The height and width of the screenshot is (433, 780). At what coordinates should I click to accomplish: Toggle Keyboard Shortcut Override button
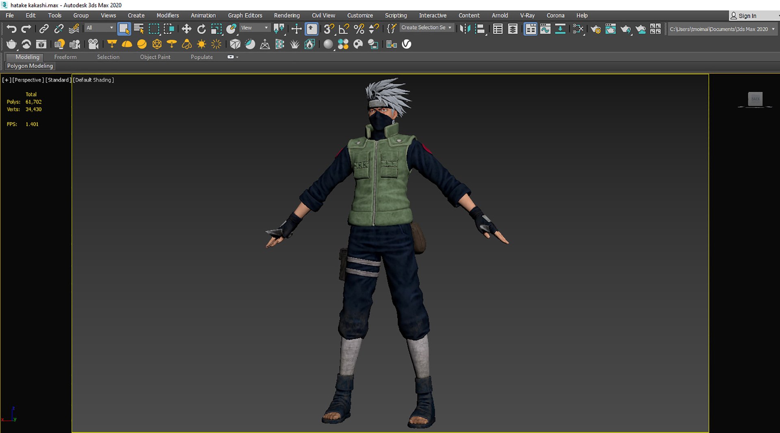point(312,29)
